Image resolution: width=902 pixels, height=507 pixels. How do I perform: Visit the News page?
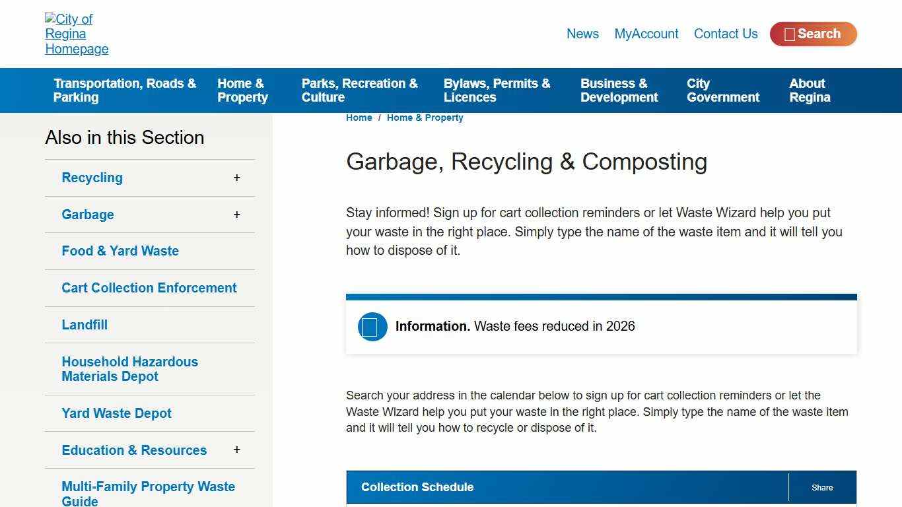582,34
